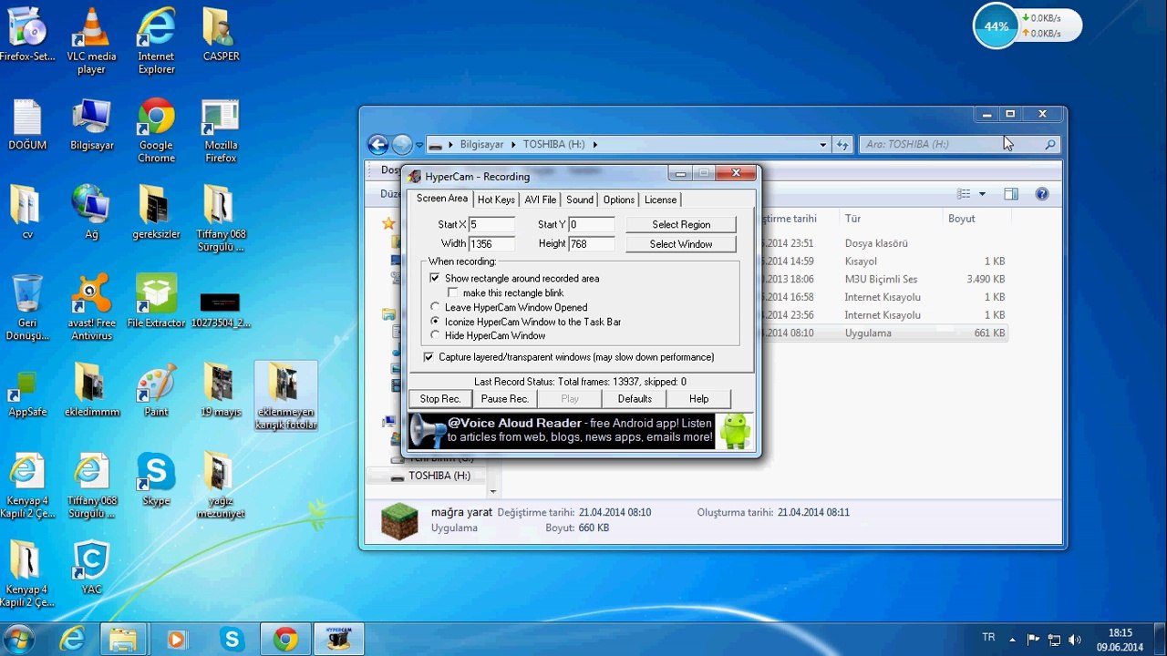Go back in the Explorer window

pos(377,144)
